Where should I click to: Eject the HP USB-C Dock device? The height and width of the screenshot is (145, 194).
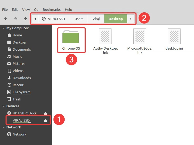45,113
